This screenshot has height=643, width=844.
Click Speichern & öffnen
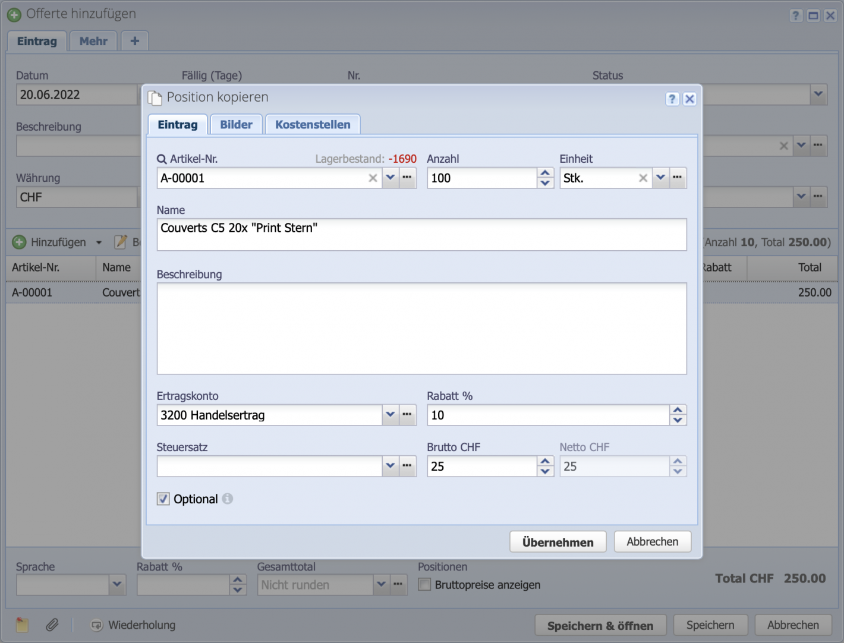(x=600, y=625)
